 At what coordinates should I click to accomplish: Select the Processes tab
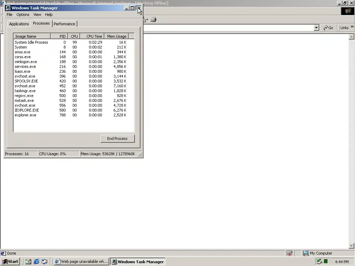41,23
